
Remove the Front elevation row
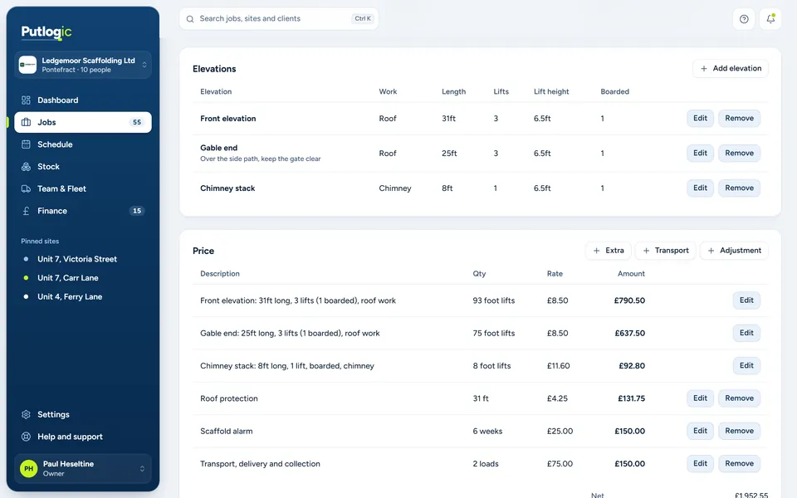pos(739,119)
